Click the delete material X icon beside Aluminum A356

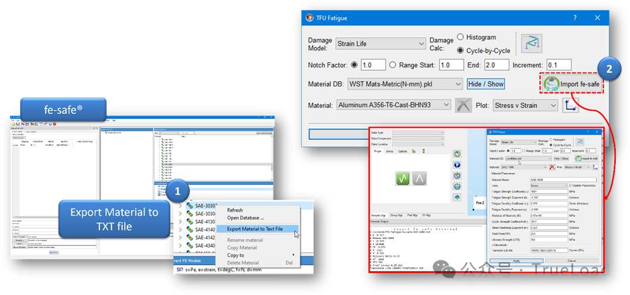click(x=463, y=105)
